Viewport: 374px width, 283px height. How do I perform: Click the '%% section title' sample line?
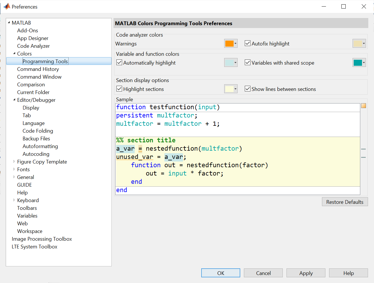tap(146, 140)
